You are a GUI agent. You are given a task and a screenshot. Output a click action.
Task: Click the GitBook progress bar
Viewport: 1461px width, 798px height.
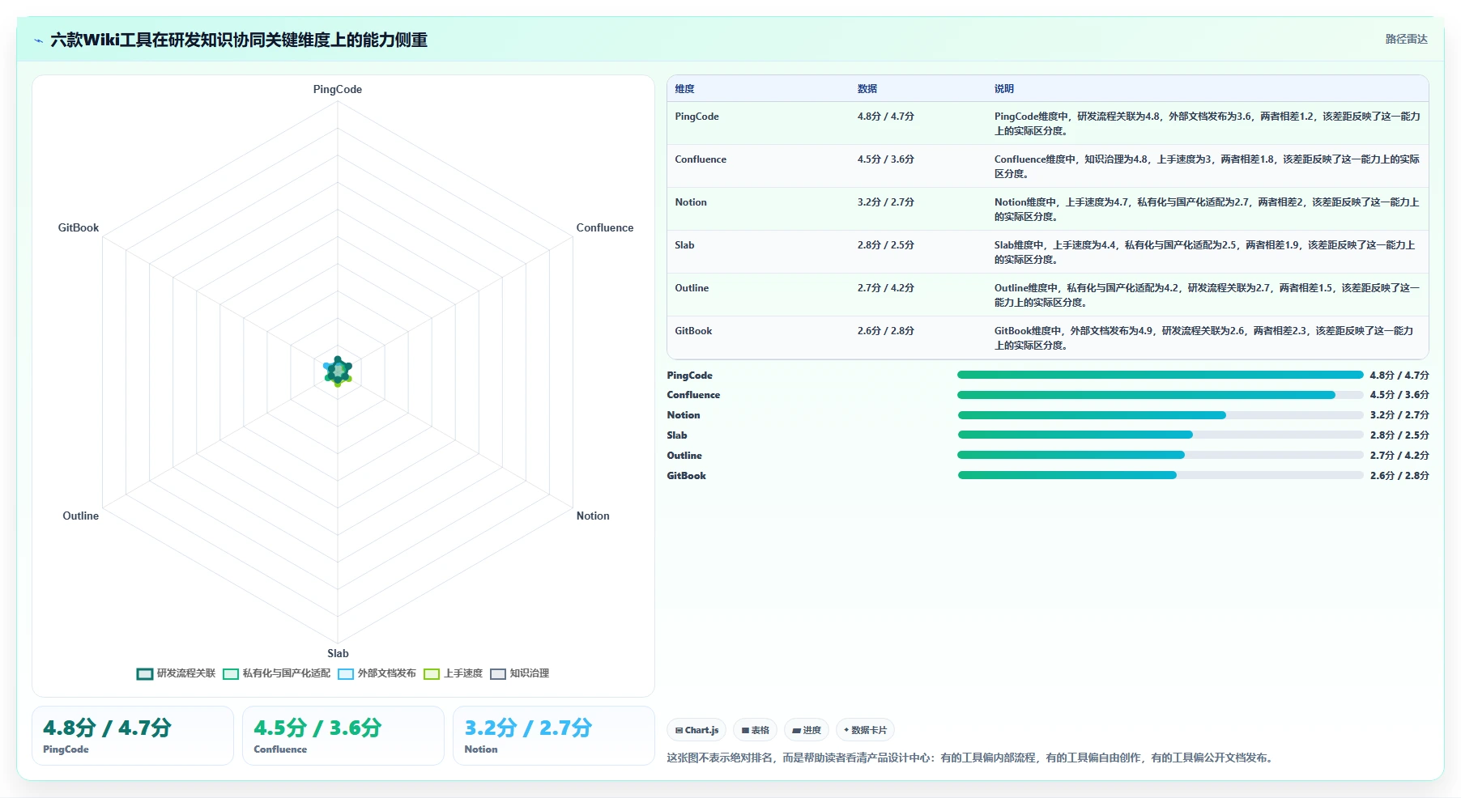[x=1161, y=475]
